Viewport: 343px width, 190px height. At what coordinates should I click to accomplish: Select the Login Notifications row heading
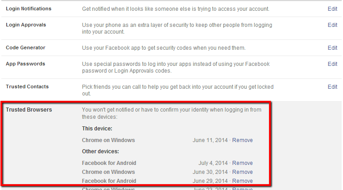29,9
